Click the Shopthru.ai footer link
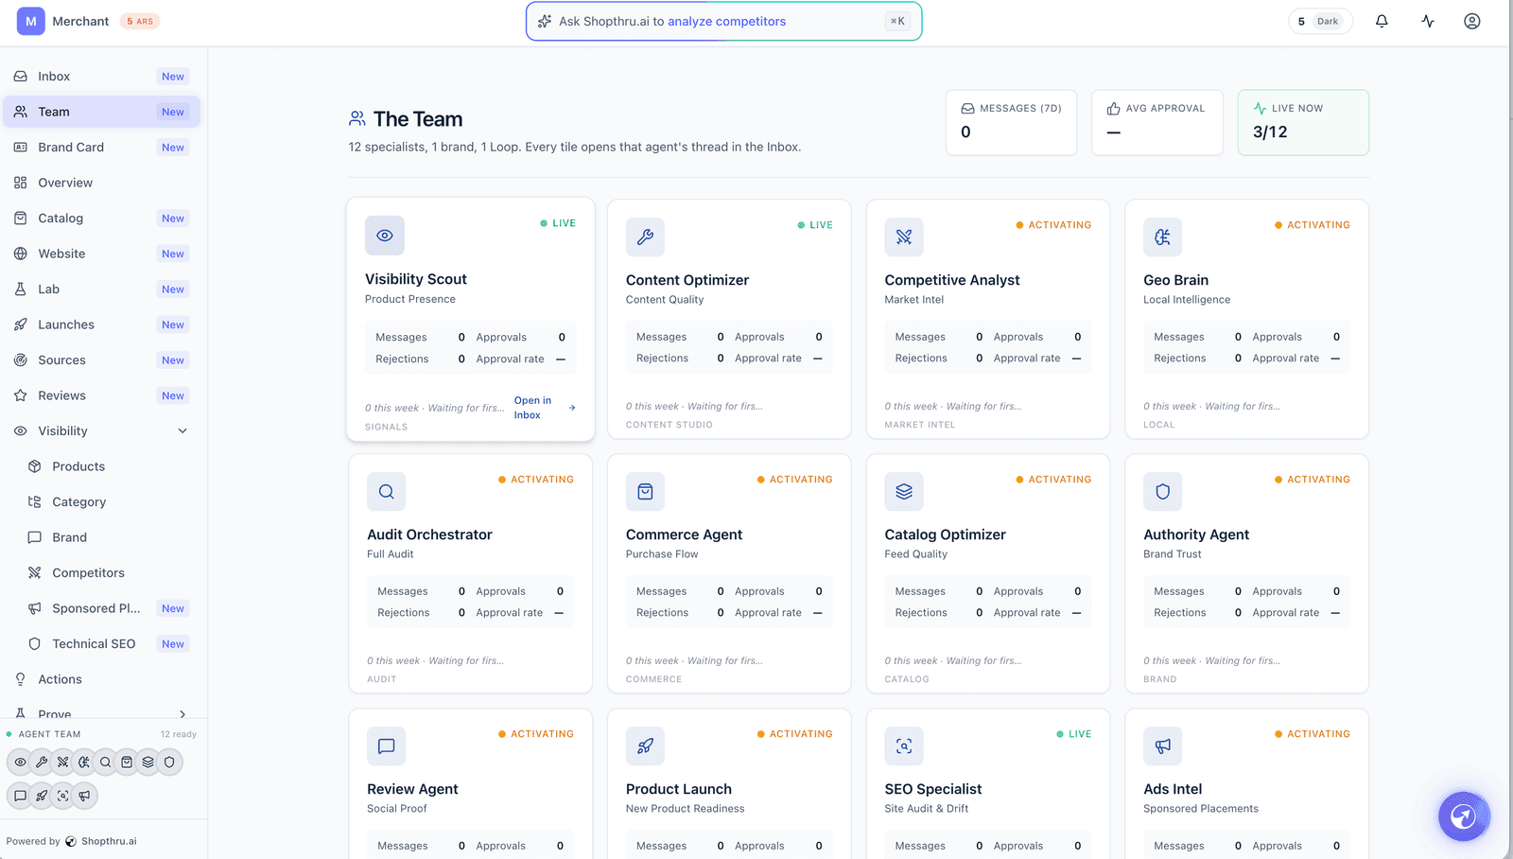Viewport: 1513px width, 859px height. click(x=101, y=841)
